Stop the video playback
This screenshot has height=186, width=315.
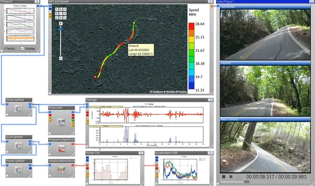tap(223, 177)
